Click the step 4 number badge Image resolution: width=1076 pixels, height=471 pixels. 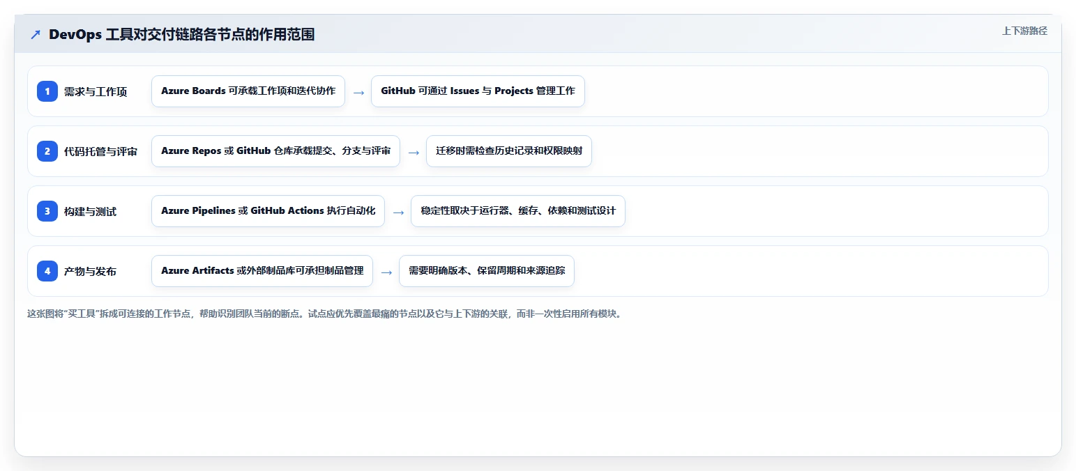[x=47, y=271]
